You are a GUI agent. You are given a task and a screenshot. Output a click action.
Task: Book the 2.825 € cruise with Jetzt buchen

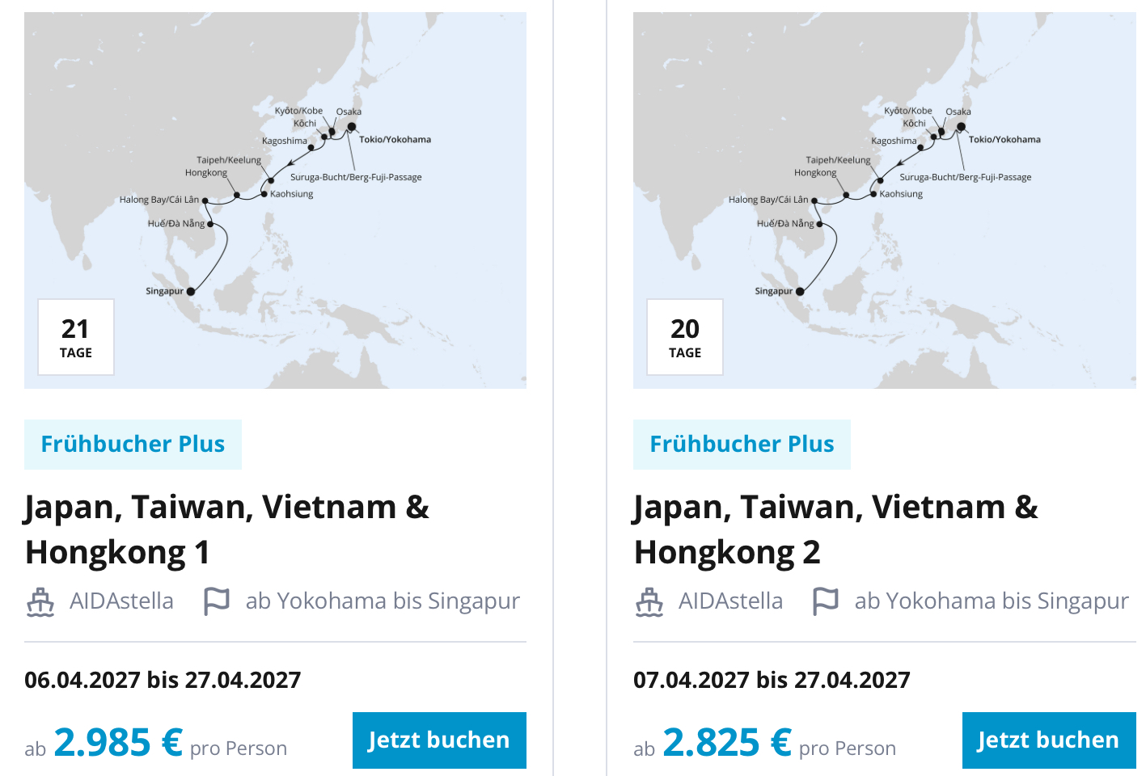1048,740
